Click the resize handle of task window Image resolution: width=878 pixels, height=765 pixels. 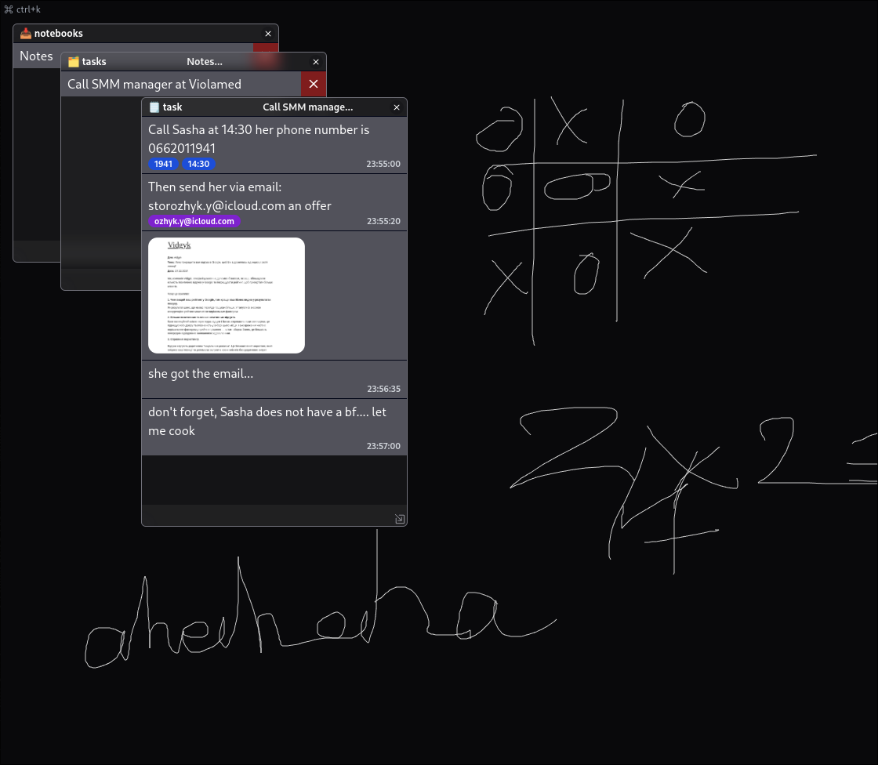point(399,519)
